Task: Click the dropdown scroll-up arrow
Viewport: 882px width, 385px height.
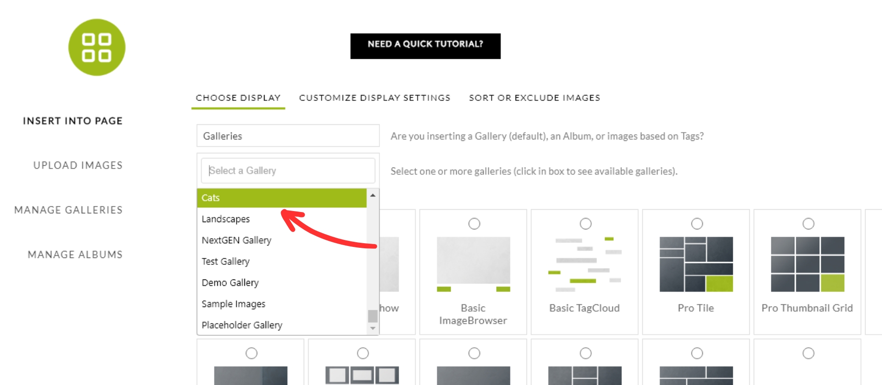Action: pos(372,197)
